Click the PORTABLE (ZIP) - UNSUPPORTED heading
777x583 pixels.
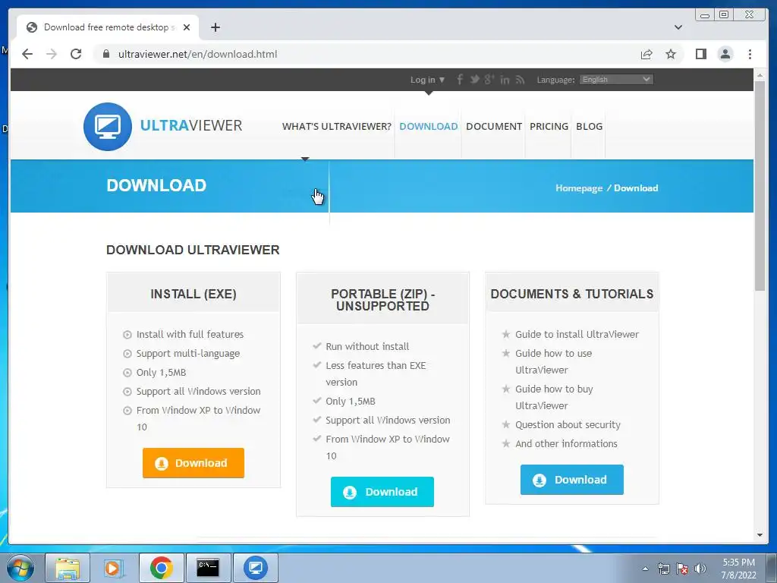click(x=382, y=300)
